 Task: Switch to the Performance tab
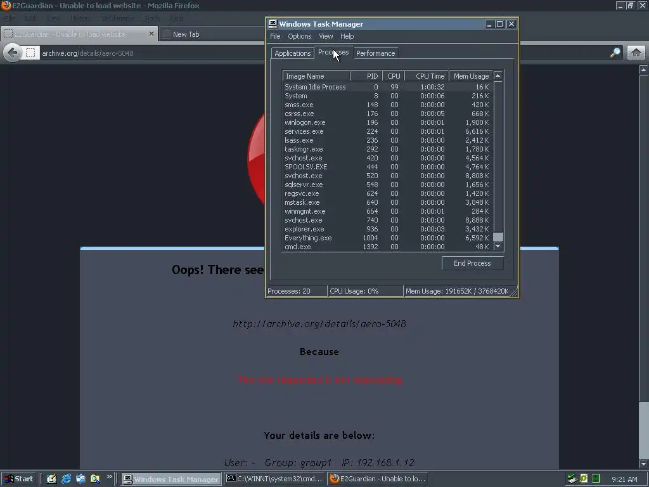[375, 53]
